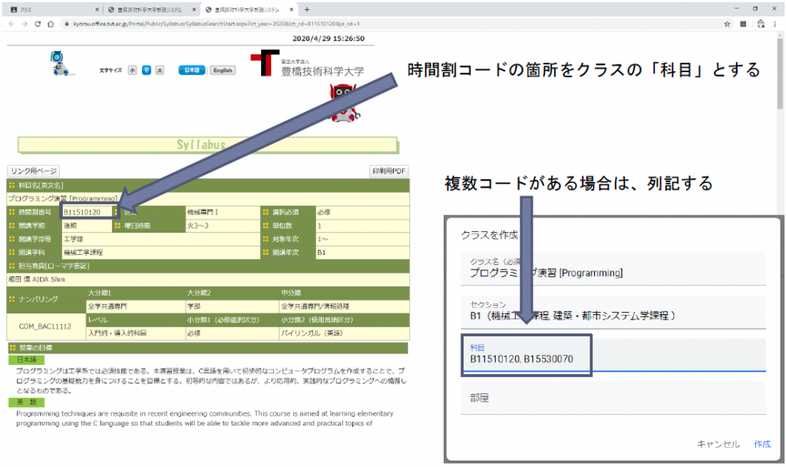The height and width of the screenshot is (467, 786).
Task: Click the browser home icon
Action: (x=51, y=24)
